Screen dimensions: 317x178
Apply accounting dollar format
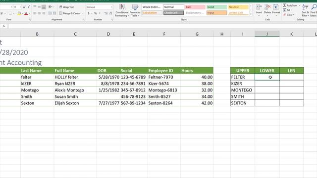[89, 13]
